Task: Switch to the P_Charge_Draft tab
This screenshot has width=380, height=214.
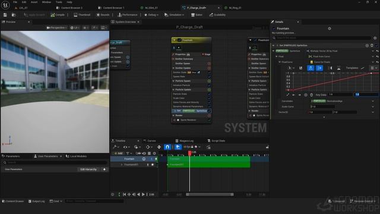Action: [x=197, y=8]
